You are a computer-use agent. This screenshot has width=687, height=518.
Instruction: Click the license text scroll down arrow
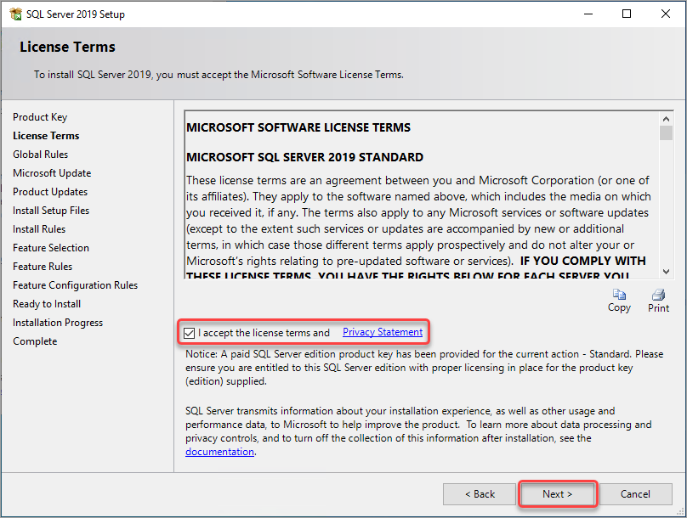(x=666, y=271)
